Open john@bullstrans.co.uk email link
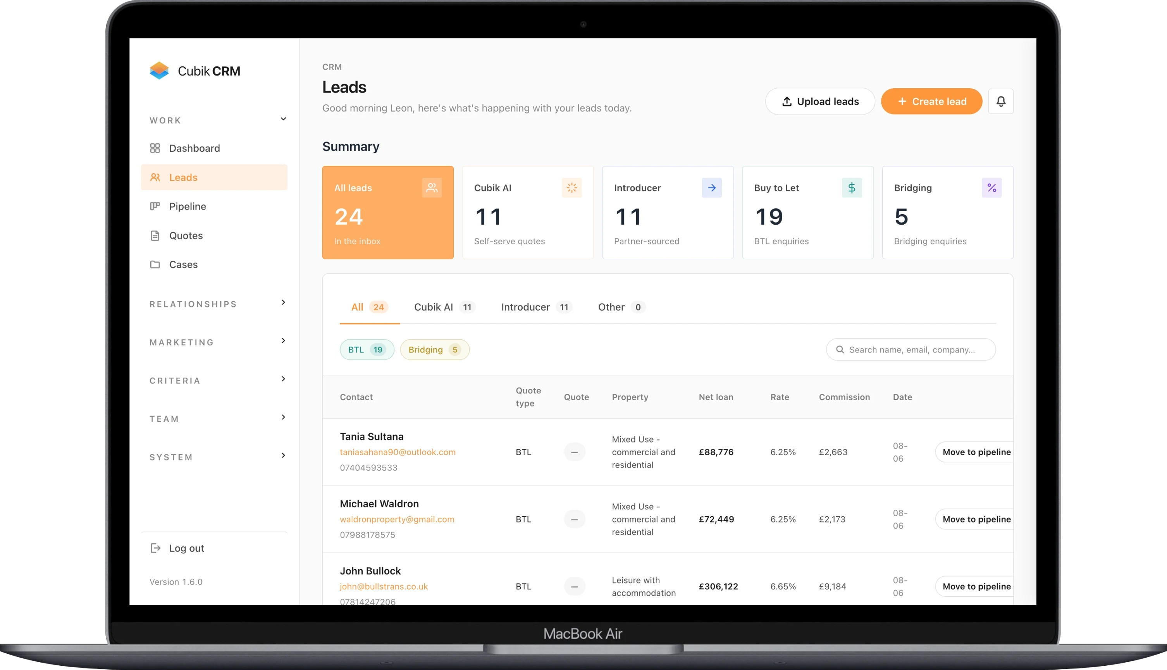Viewport: 1167px width, 670px height. [x=384, y=587]
